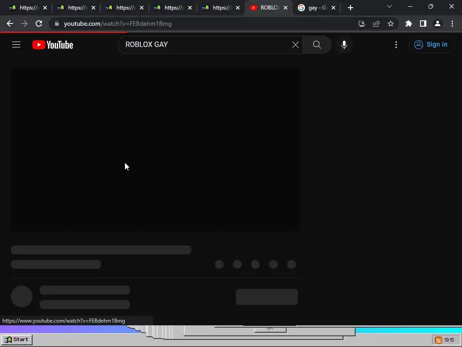Close the fifth https tab
The width and height of the screenshot is (462, 347).
tap(238, 8)
